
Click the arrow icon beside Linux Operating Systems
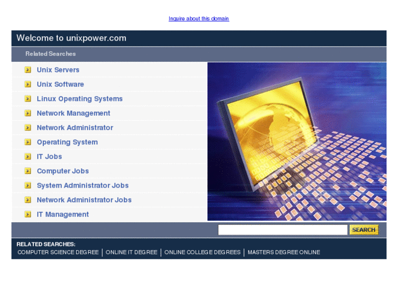(x=28, y=99)
